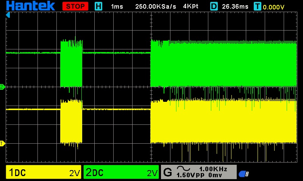Screen dimensions: 303x181
Task: Click the green channel 2 ground marker
Action: point(3,87)
